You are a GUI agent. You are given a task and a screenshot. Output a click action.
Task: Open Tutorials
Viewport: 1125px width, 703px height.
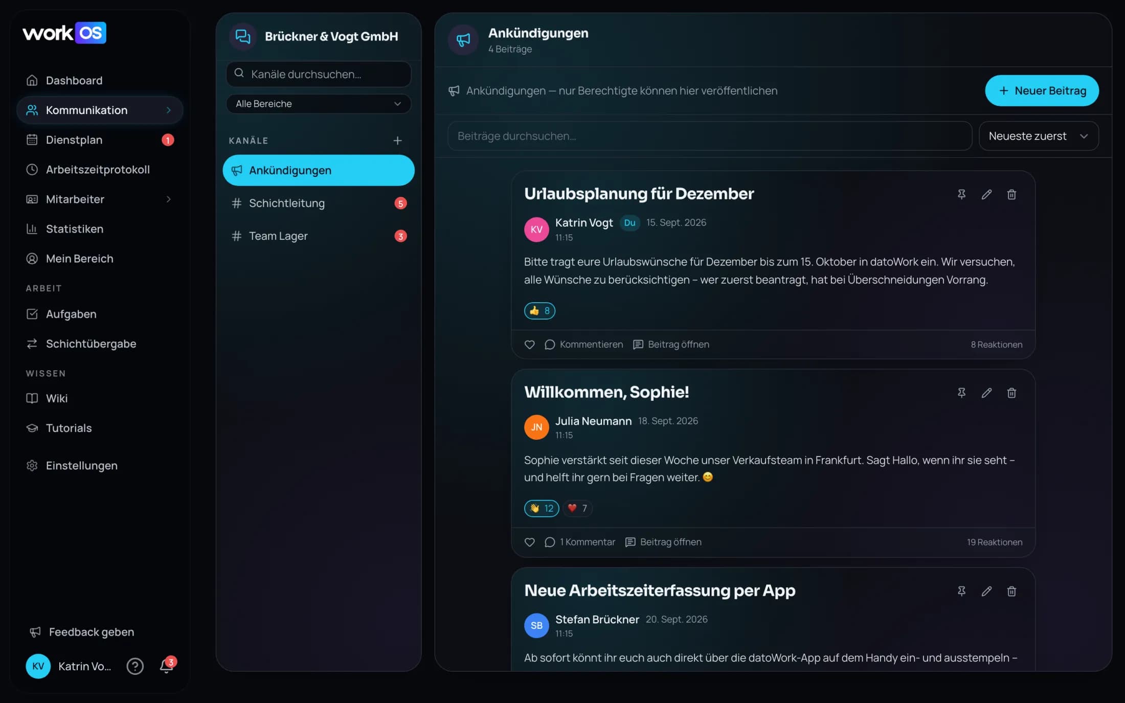coord(100,428)
